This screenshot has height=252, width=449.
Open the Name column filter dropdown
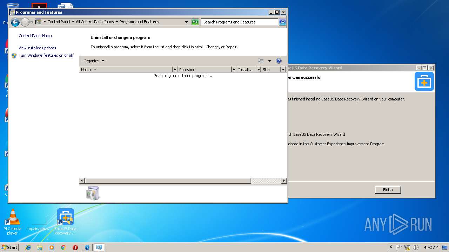[175, 70]
